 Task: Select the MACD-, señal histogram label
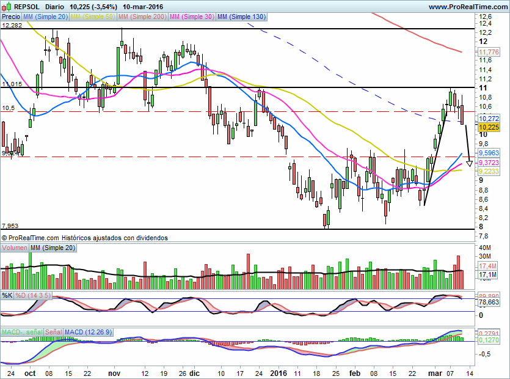click(x=22, y=332)
